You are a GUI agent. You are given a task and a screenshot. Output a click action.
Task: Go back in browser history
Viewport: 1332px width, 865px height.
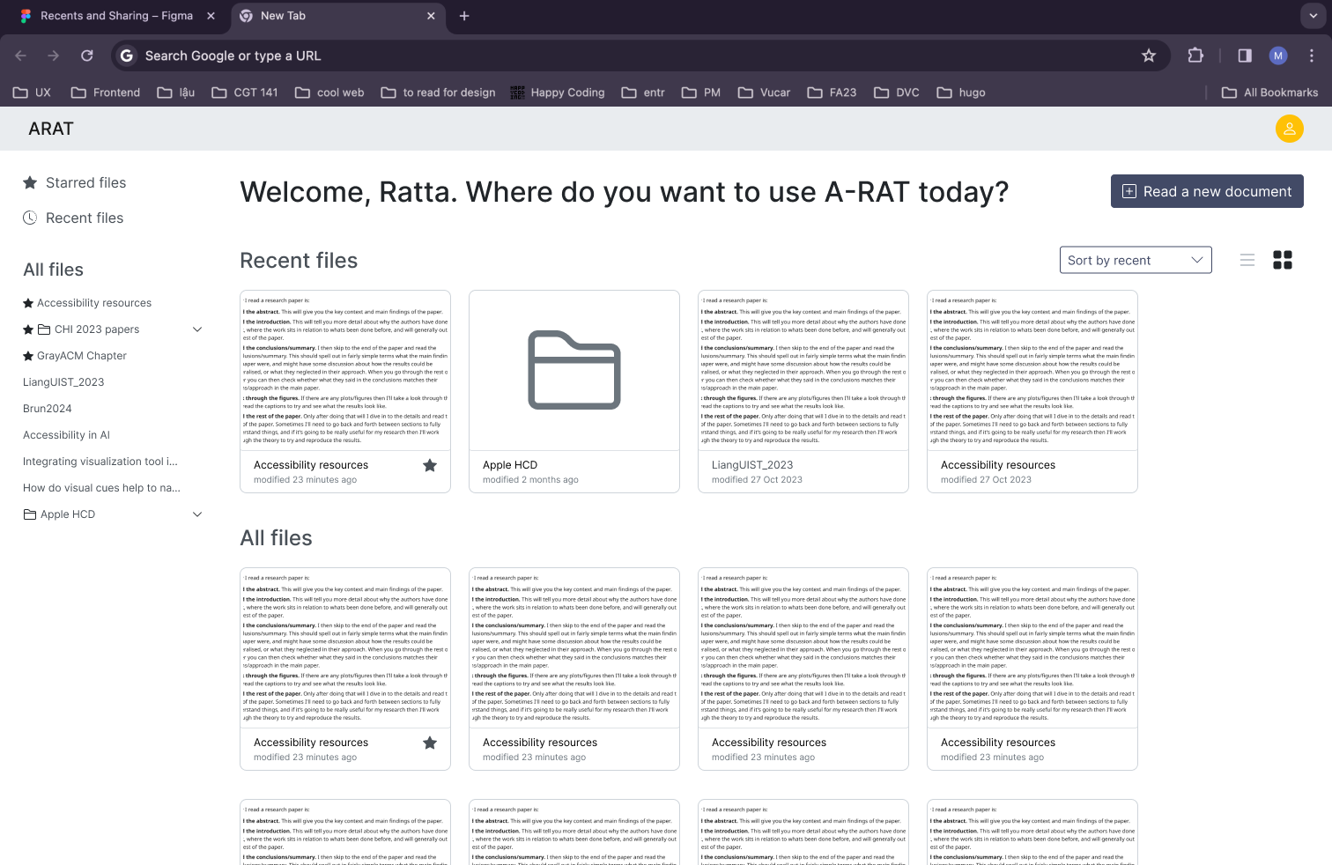pos(21,55)
